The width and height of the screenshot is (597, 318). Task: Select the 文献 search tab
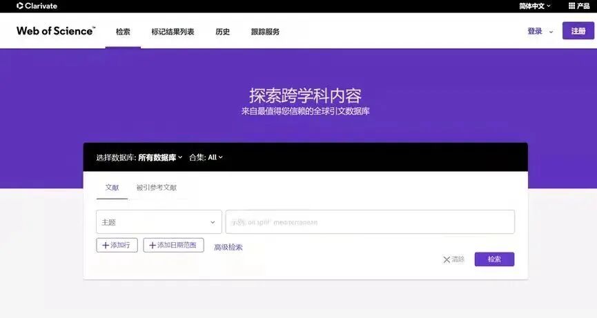pyautogui.click(x=112, y=188)
